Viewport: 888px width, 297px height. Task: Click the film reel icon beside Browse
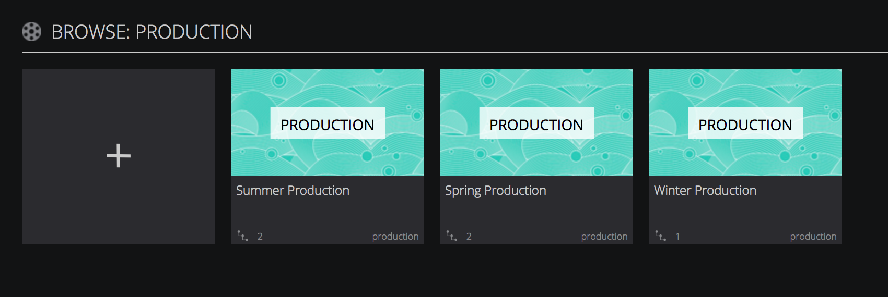point(31,32)
